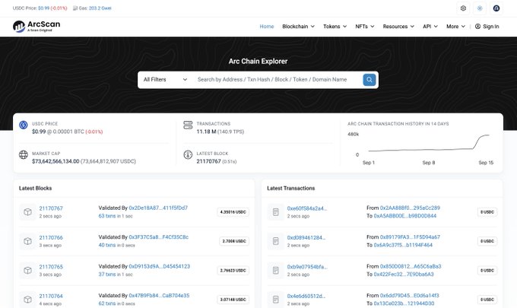This screenshot has width=517, height=308.
Task: Open the All Filters dropdown
Action: click(x=165, y=80)
